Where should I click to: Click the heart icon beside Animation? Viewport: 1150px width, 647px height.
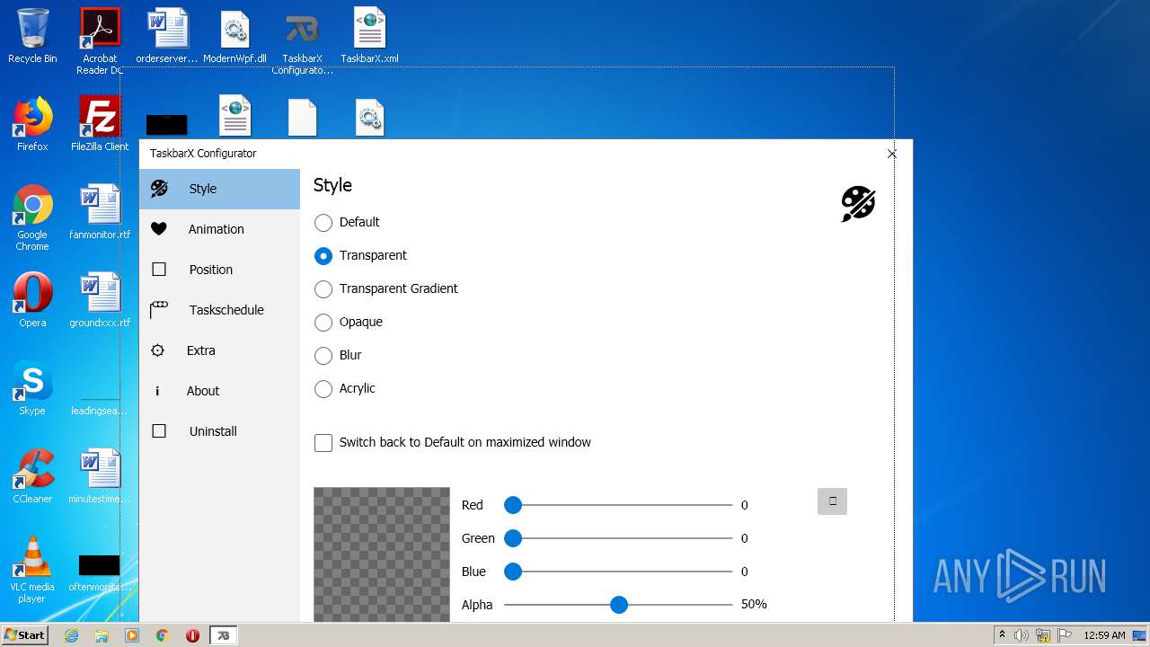[159, 229]
